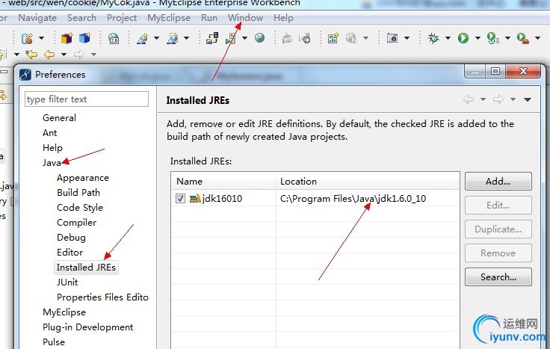Click the last edit location arrow icon
Screen dimensions: 550x349
31,55
